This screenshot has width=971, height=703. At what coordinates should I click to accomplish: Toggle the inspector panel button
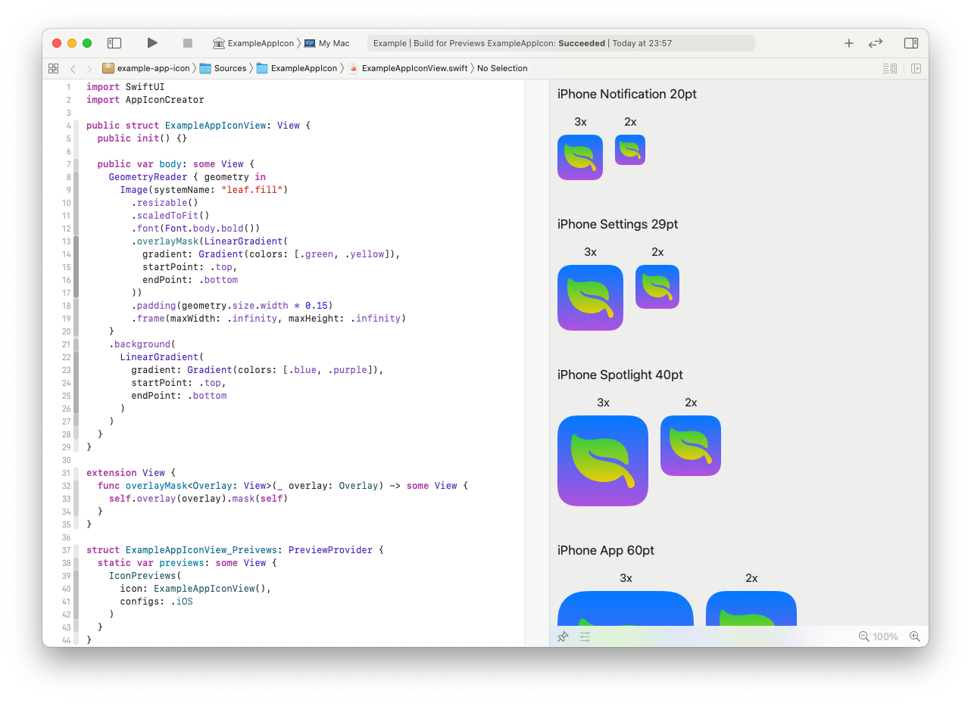tap(911, 43)
